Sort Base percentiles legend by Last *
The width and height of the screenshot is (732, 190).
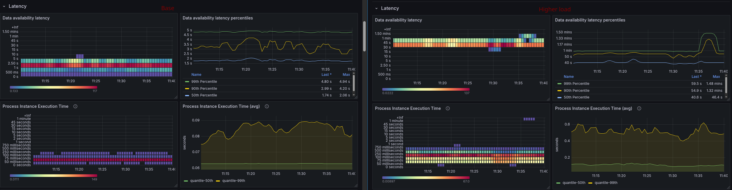326,75
